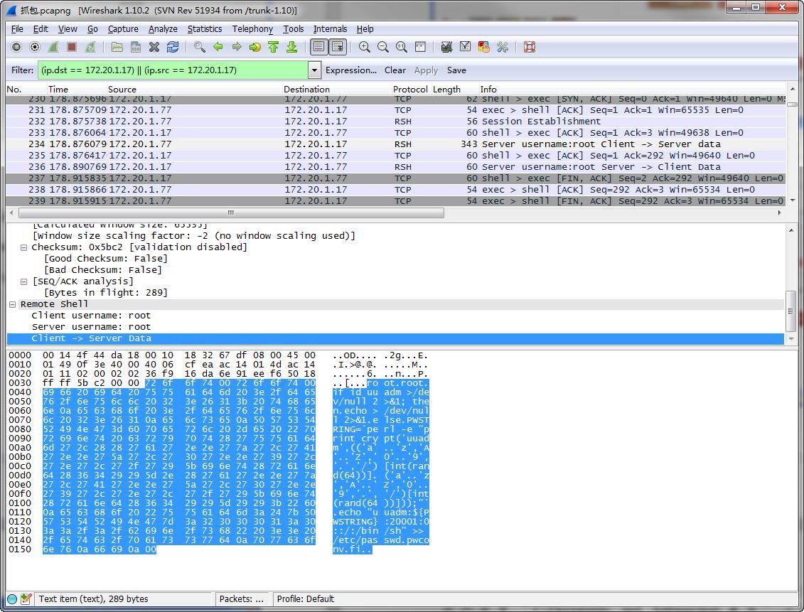This screenshot has height=612, width=804.
Task: Click the Expression... button
Action: click(x=350, y=70)
